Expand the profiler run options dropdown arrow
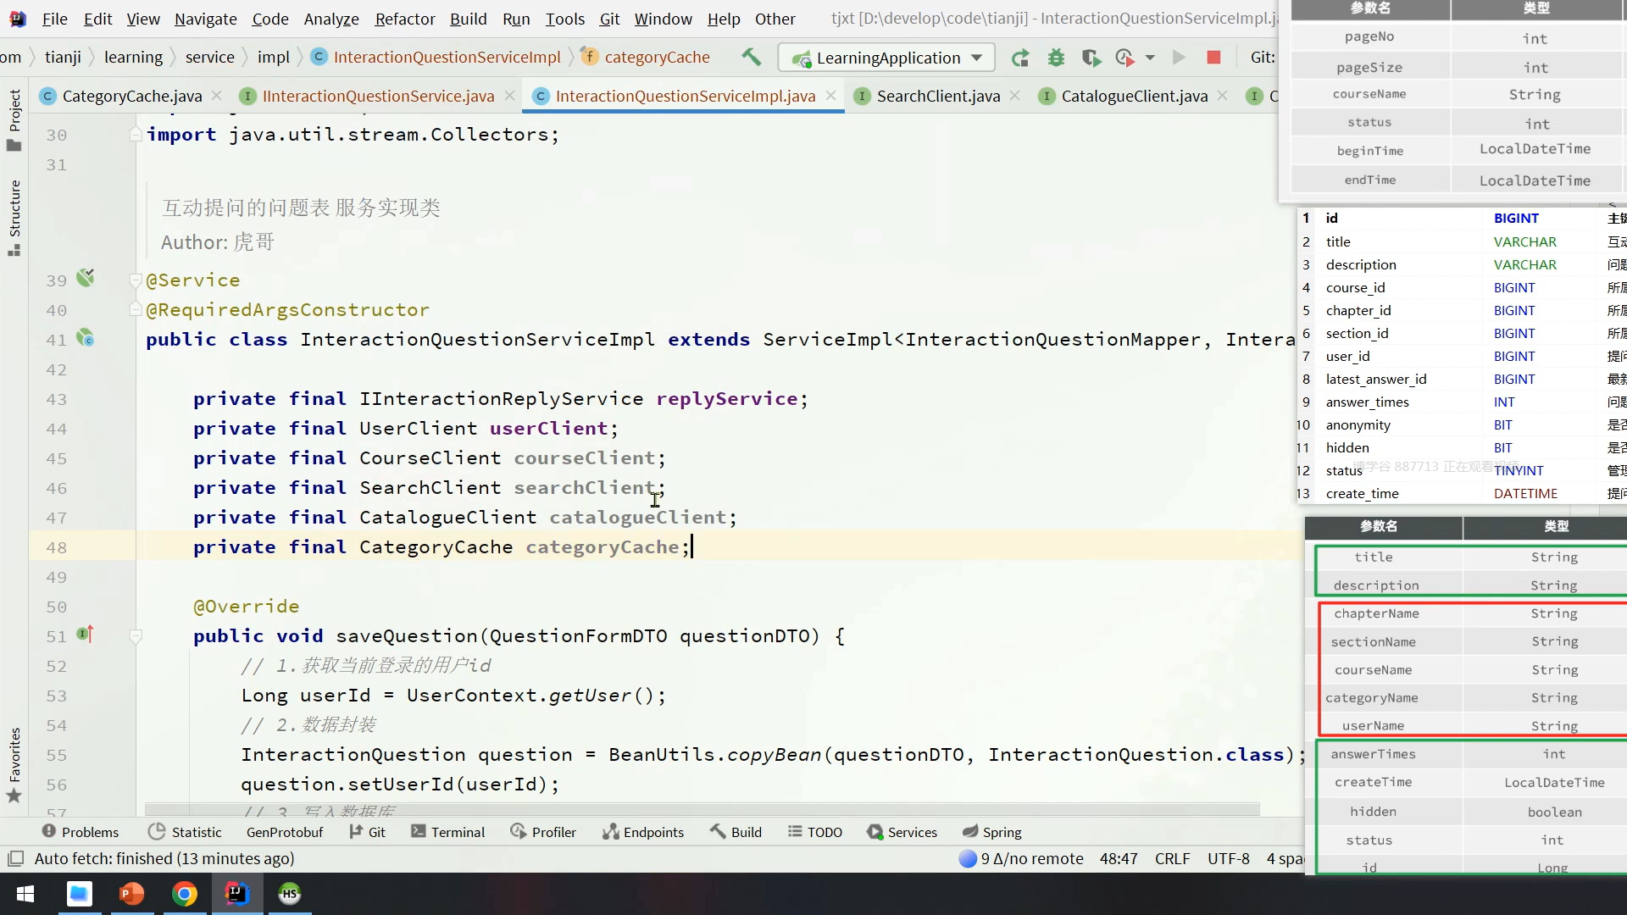This screenshot has width=1627, height=915. 1150,58
